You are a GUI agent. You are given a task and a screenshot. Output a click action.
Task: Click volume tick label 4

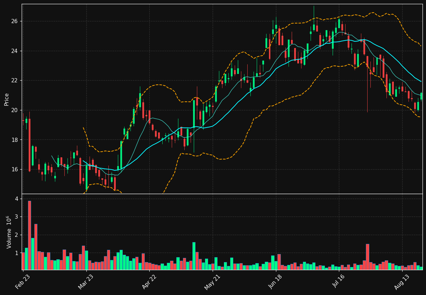click(x=16, y=199)
